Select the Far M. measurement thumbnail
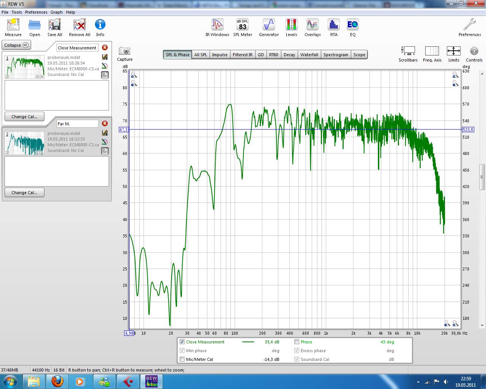 [x=25, y=143]
